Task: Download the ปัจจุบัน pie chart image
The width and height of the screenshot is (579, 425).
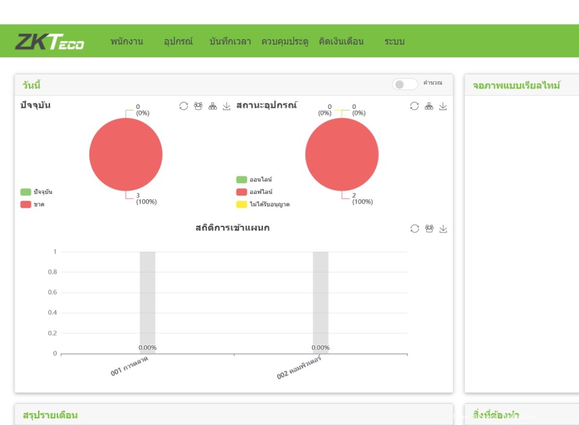Action: point(227,106)
